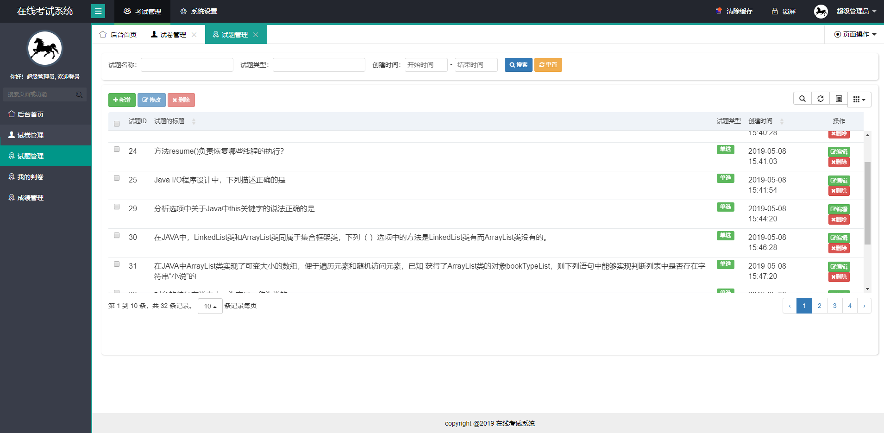Open 我的判卷 in sidebar
This screenshot has width=884, height=433.
click(46, 177)
